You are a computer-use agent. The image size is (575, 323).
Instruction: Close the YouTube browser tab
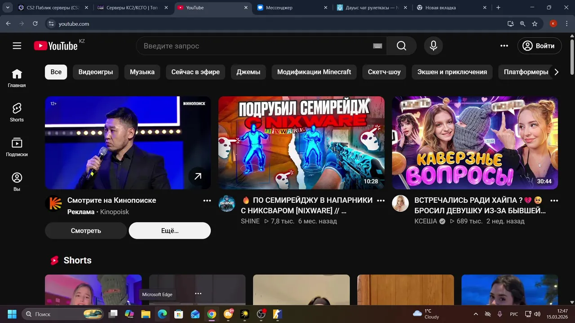[246, 8]
